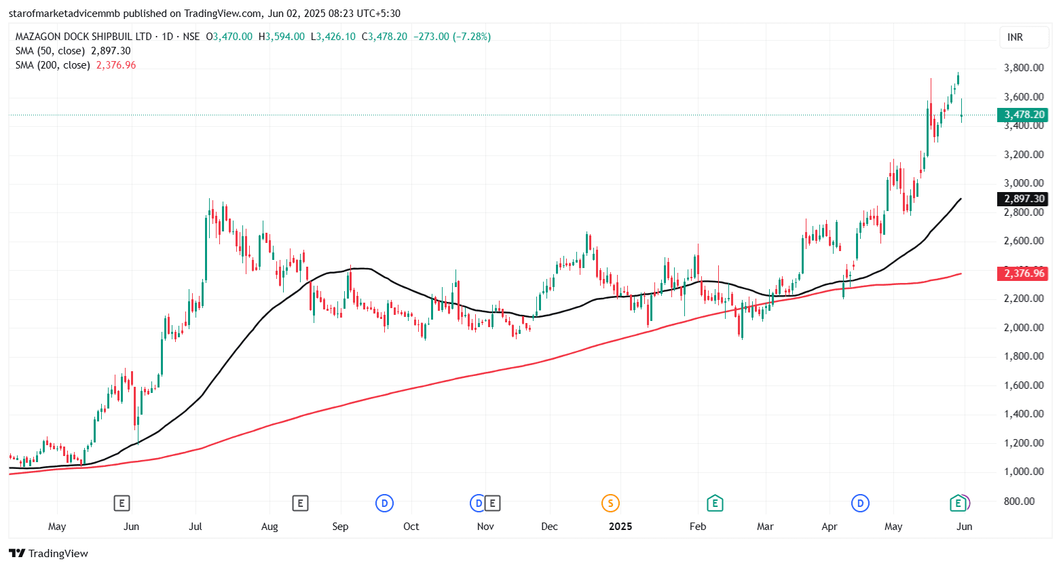Image resolution: width=1061 pixels, height=568 pixels.
Task: Click the Jul label on the time axis
Action: click(x=196, y=527)
